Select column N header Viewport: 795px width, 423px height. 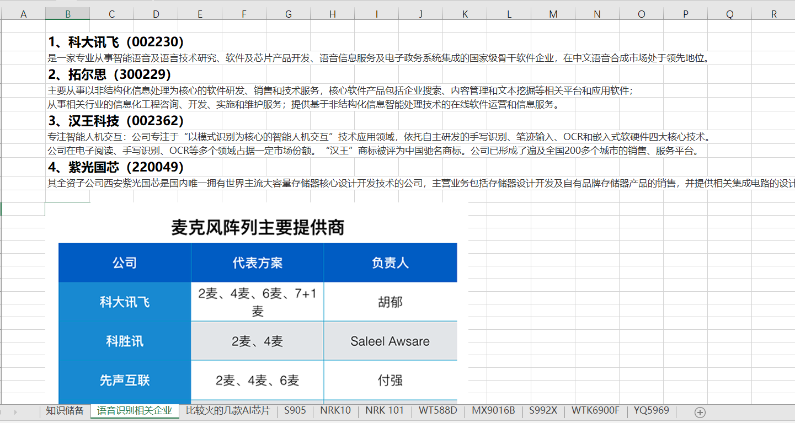point(597,14)
